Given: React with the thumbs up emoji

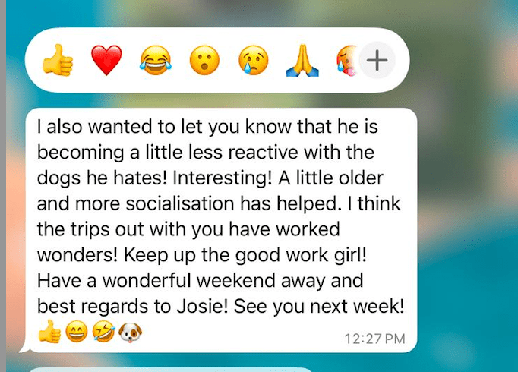Looking at the screenshot, I should coord(58,60).
